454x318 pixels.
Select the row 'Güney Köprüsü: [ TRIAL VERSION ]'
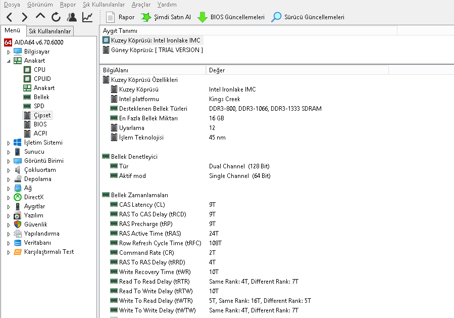(x=153, y=50)
